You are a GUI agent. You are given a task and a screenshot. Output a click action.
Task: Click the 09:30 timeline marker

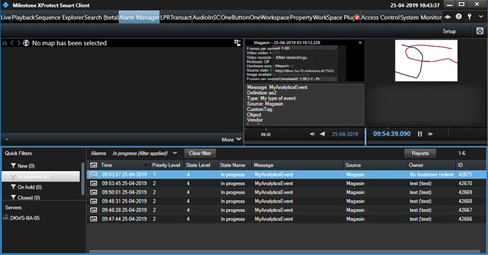coord(265,134)
